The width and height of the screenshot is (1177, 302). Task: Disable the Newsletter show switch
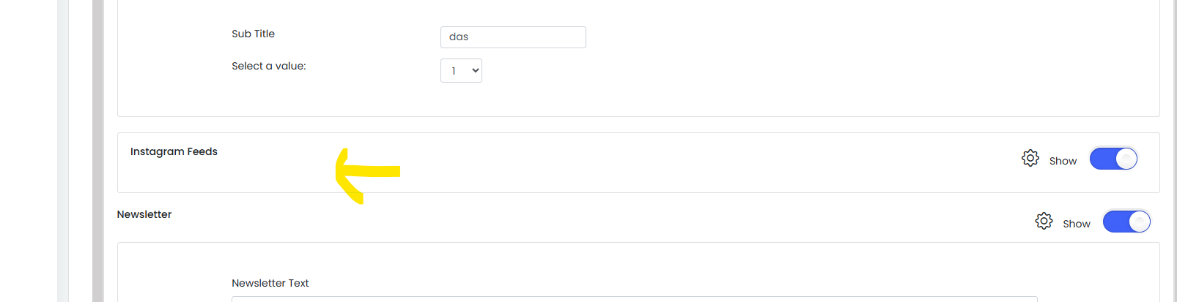(1126, 222)
